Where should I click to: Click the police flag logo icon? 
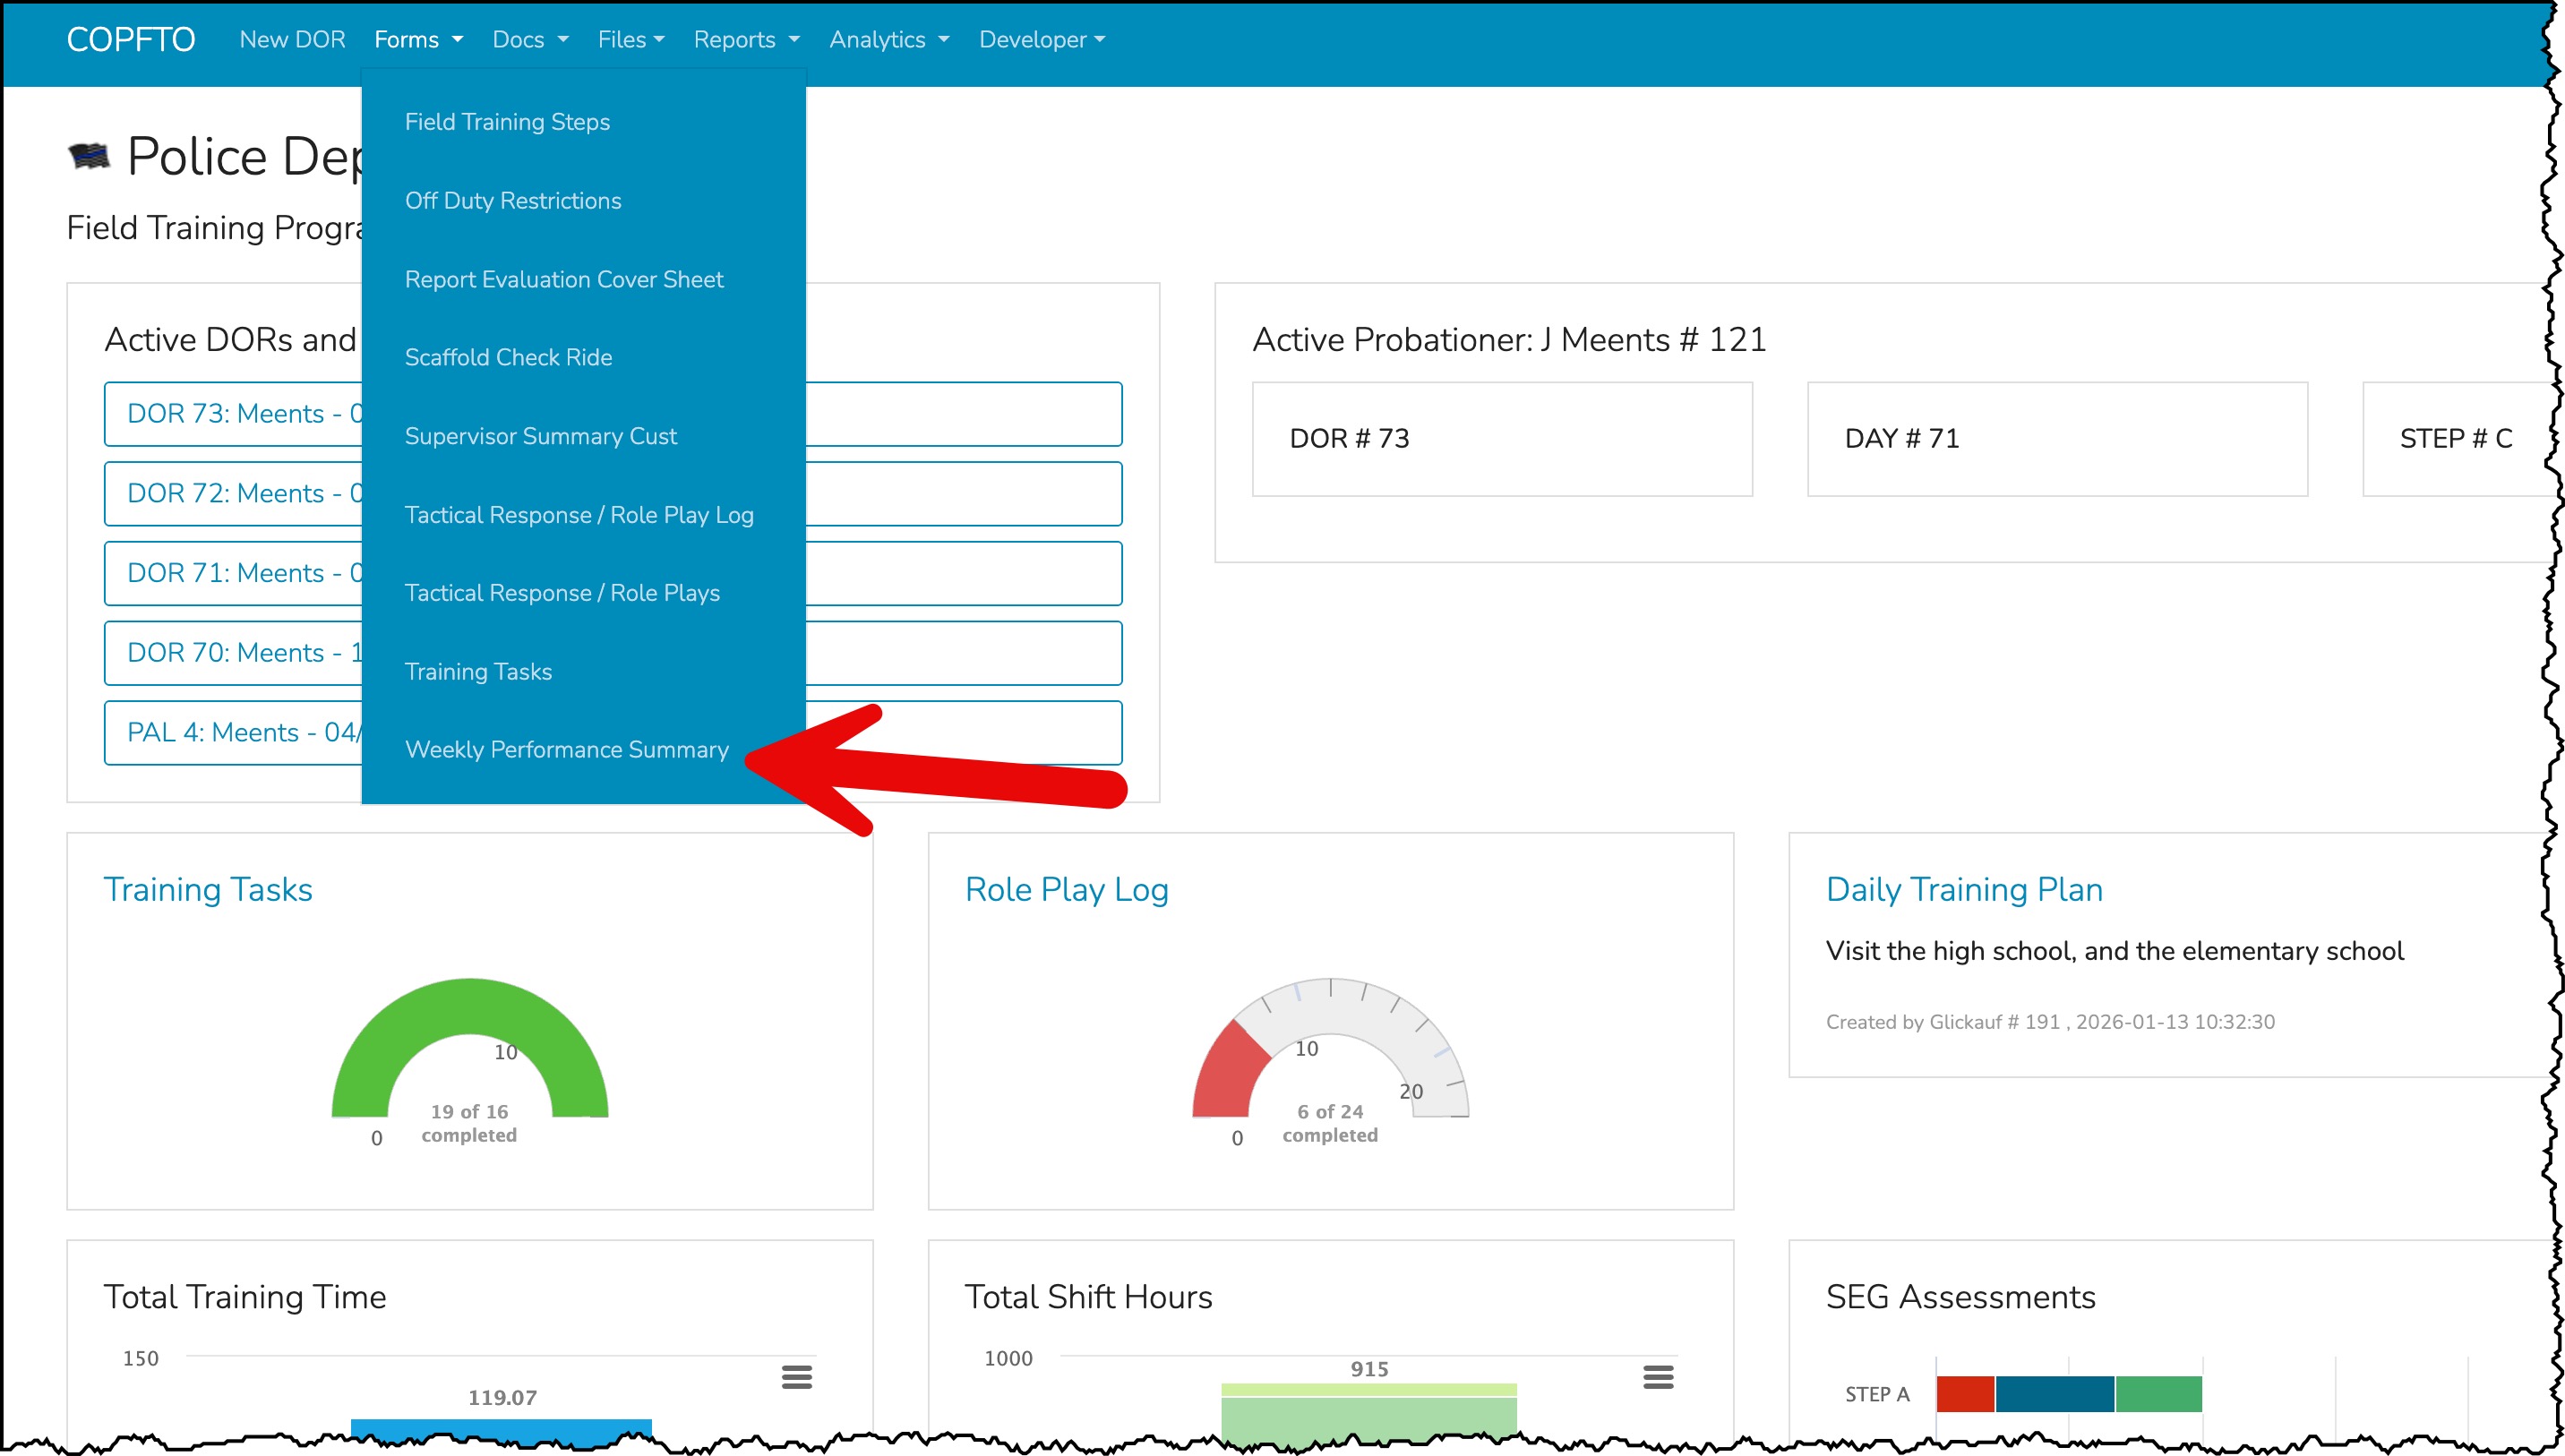coord(89,156)
